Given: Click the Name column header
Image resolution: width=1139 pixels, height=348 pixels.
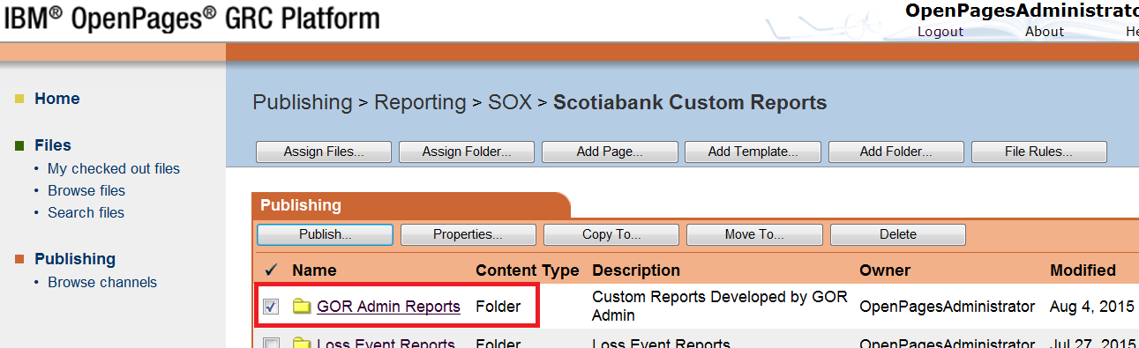Looking at the screenshot, I should pyautogui.click(x=314, y=270).
